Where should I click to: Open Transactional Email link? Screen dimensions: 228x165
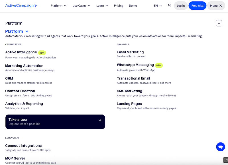click(133, 78)
